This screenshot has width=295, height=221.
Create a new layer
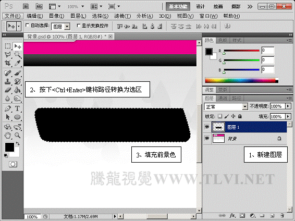pos(272,216)
